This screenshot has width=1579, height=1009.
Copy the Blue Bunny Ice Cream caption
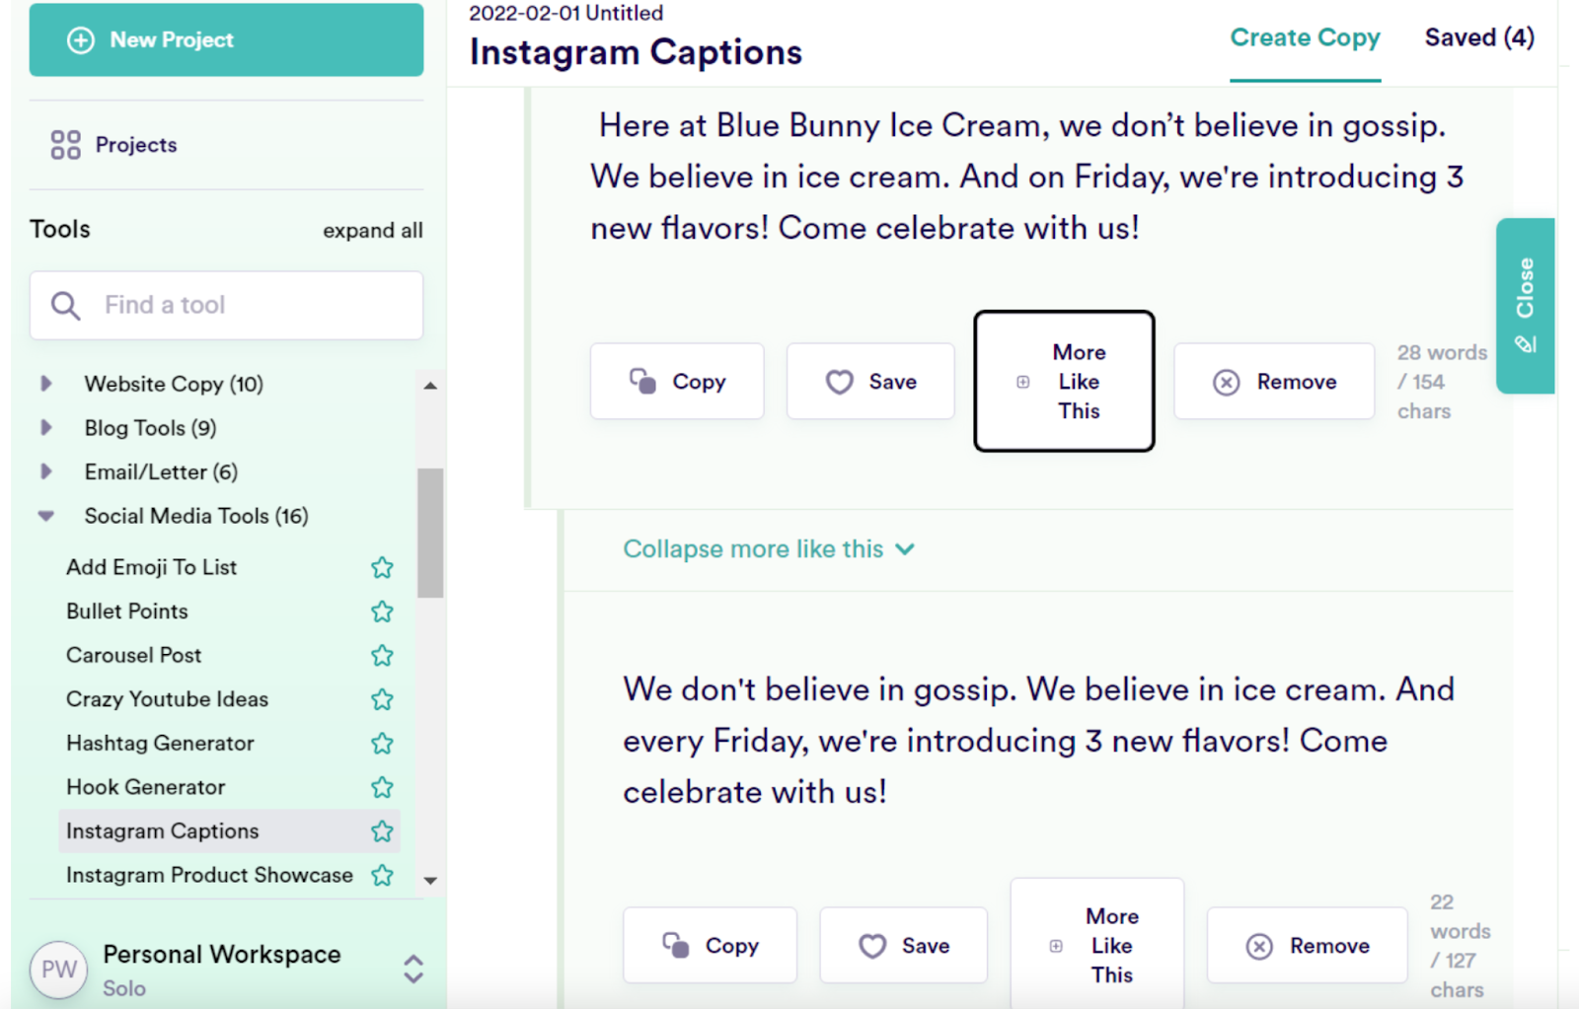pyautogui.click(x=677, y=382)
